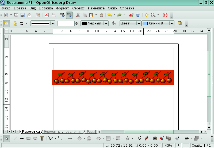The height and width of the screenshot is (148, 214).
Task: Send document by e-mail icon
Action: pyautogui.click(x=29, y=15)
